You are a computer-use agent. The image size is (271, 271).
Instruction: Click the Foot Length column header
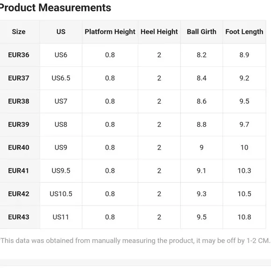[244, 32]
